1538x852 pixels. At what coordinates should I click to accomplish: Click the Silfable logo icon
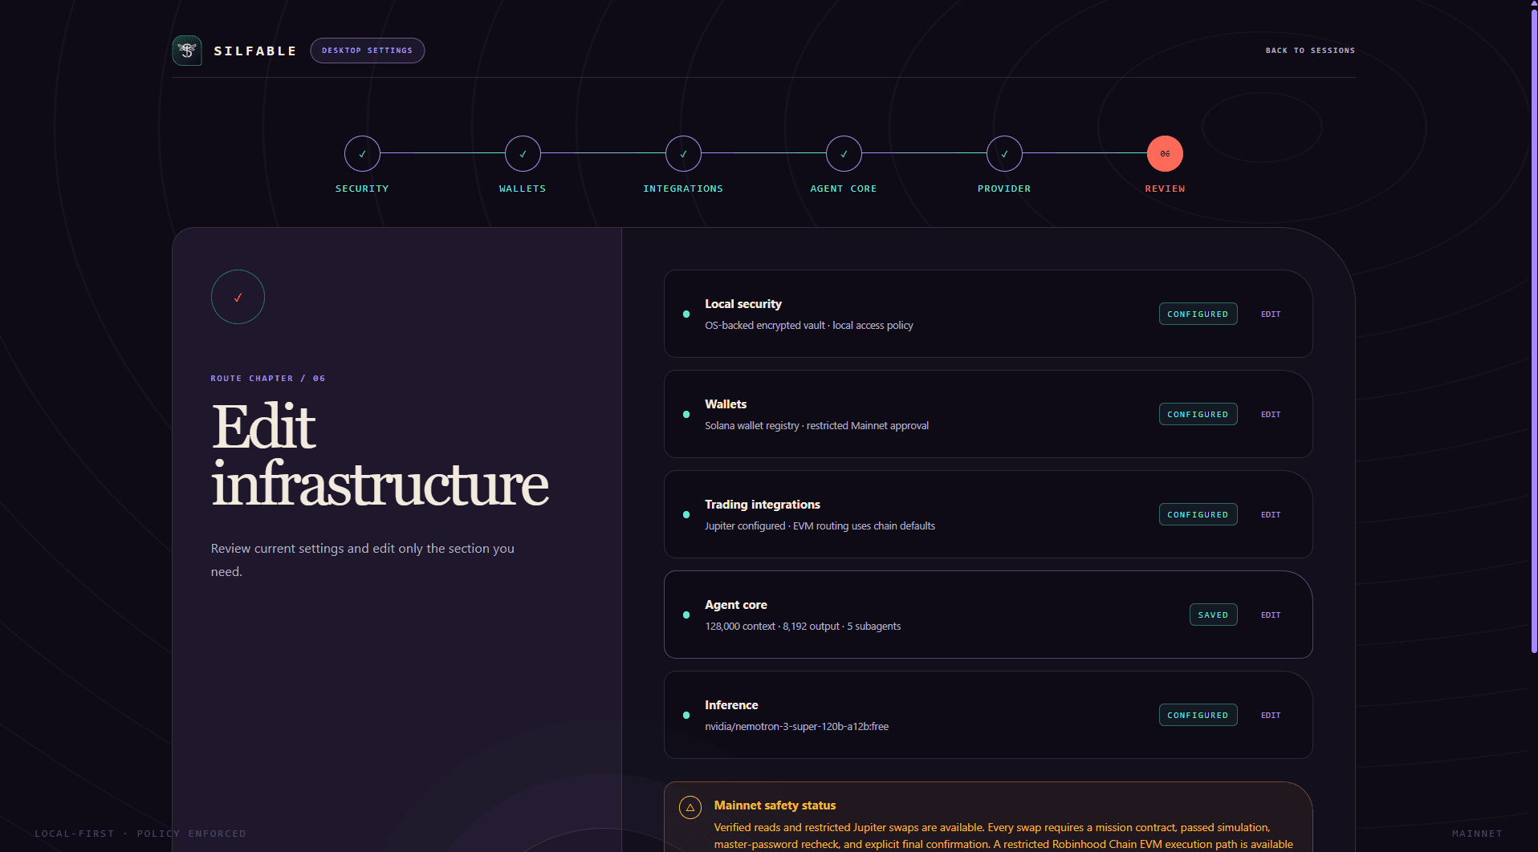[x=187, y=51]
